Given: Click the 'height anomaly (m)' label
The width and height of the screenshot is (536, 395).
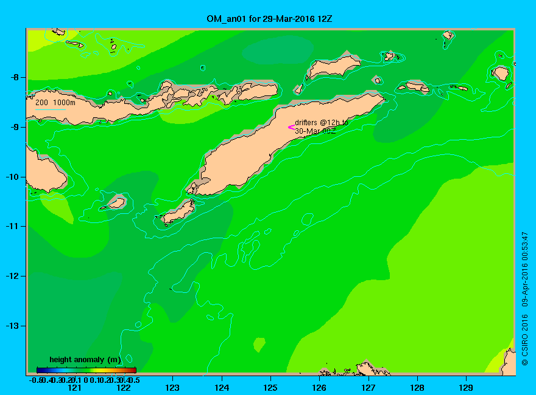Looking at the screenshot, I should [85, 360].
